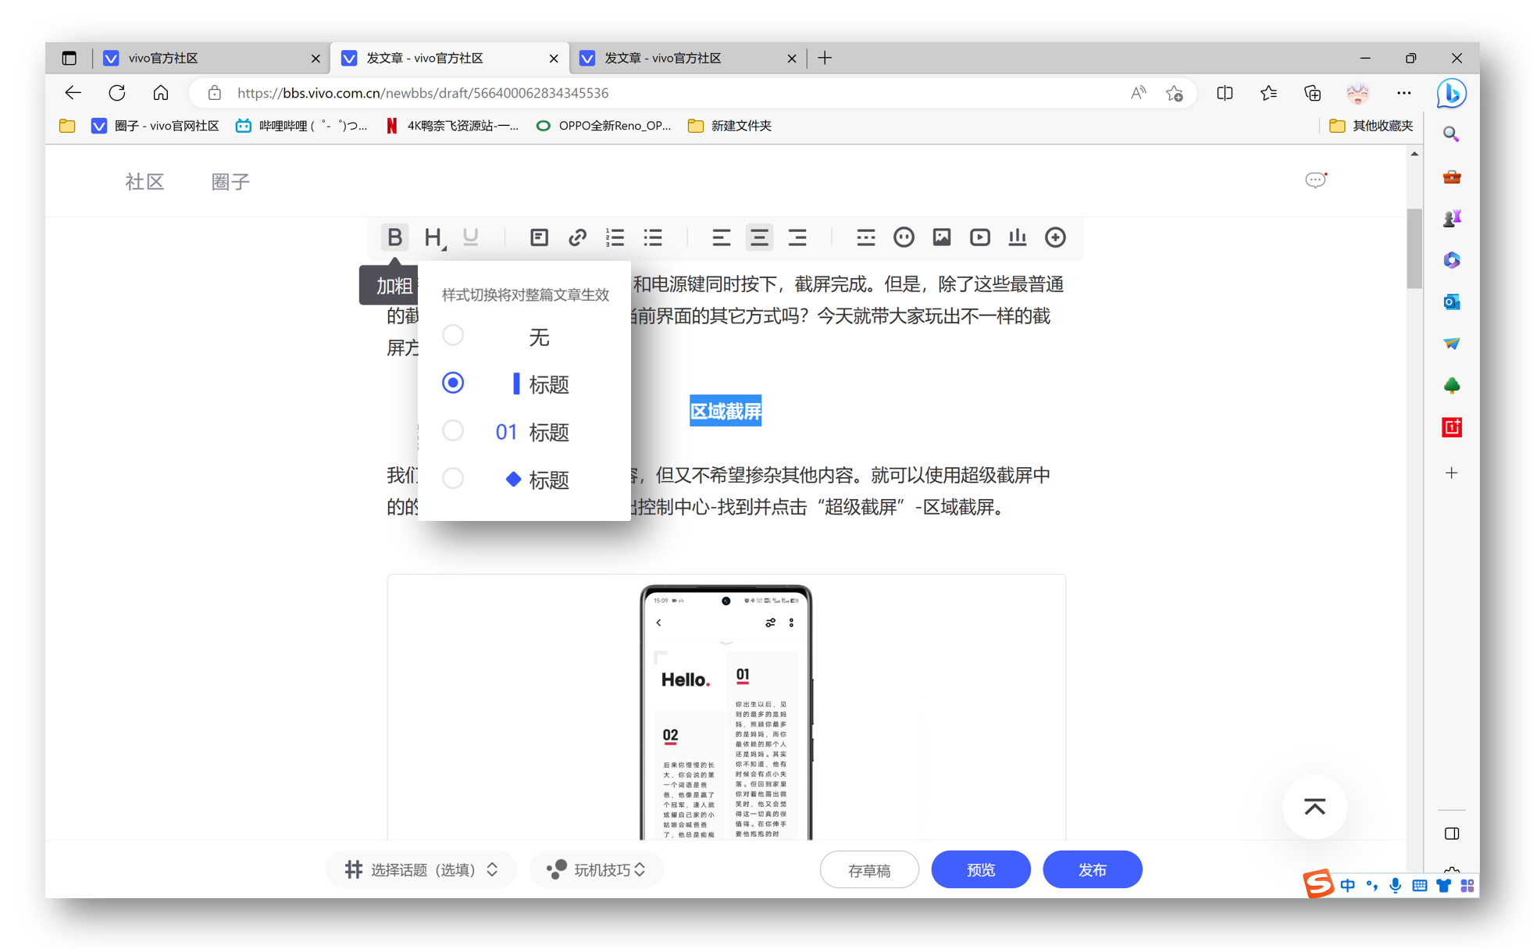The width and height of the screenshot is (1533, 949).
Task: Reload the current page
Action: click(117, 93)
